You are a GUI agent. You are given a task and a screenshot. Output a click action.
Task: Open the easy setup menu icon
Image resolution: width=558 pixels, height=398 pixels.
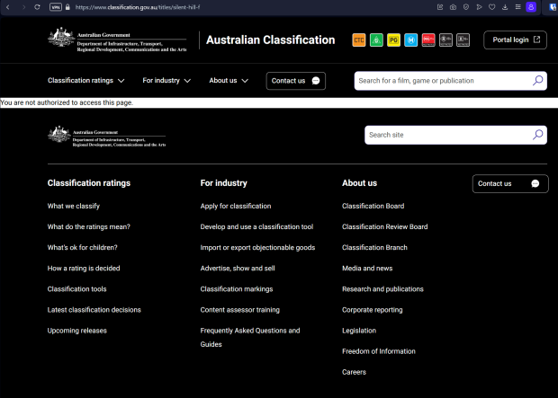(x=518, y=7)
